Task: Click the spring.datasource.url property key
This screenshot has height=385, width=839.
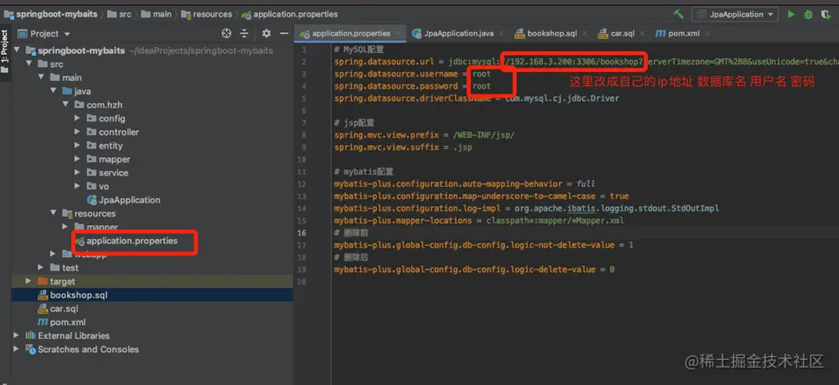Action: (x=383, y=62)
